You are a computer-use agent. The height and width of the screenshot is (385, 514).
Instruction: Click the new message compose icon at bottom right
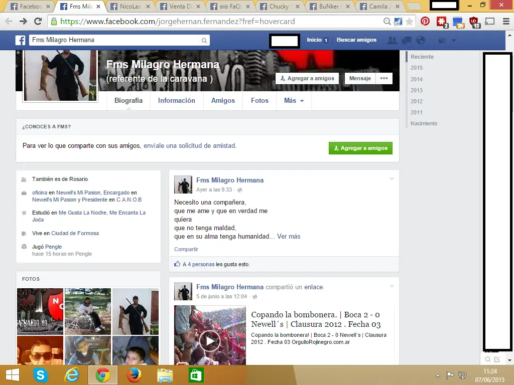497,359
